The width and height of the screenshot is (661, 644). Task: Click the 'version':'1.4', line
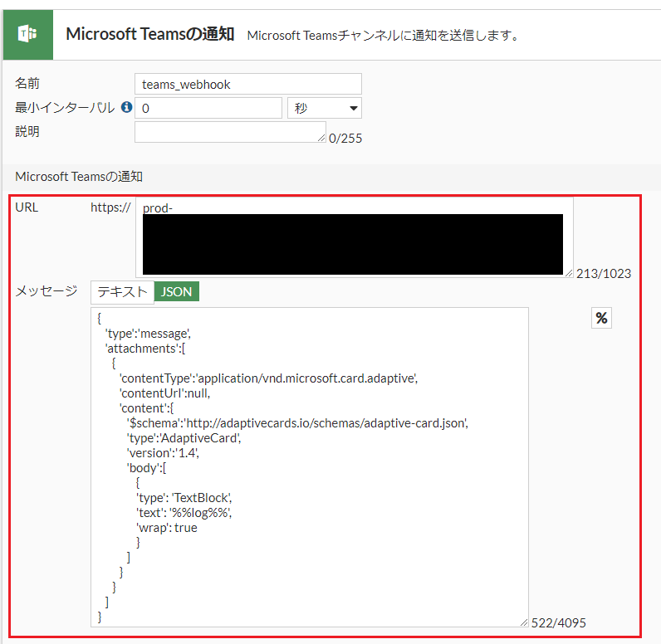163,453
